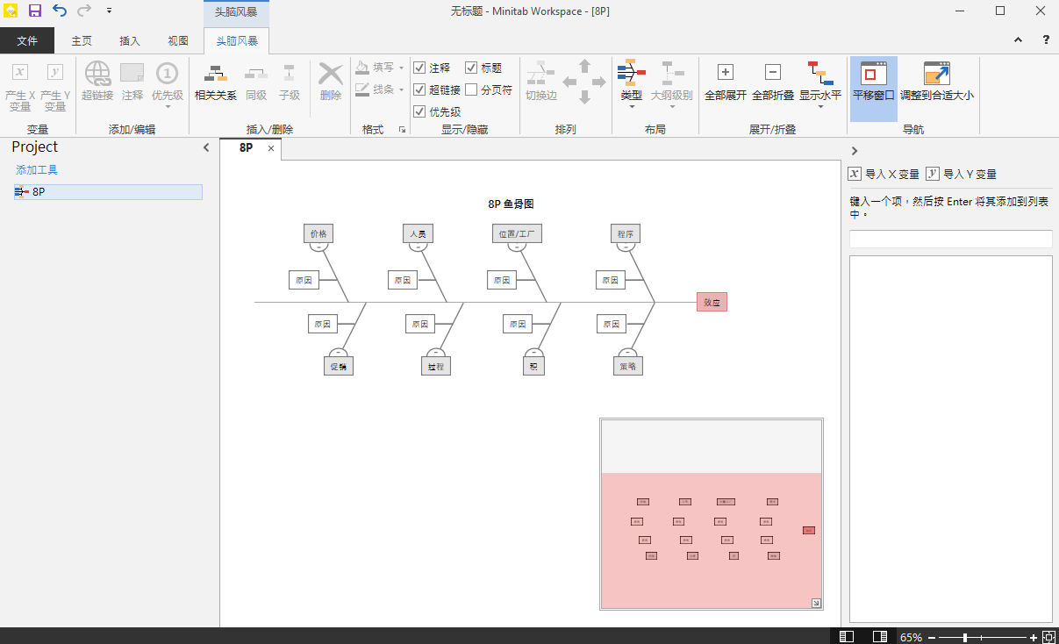Click the 产生 X 变量 icon

19,72
